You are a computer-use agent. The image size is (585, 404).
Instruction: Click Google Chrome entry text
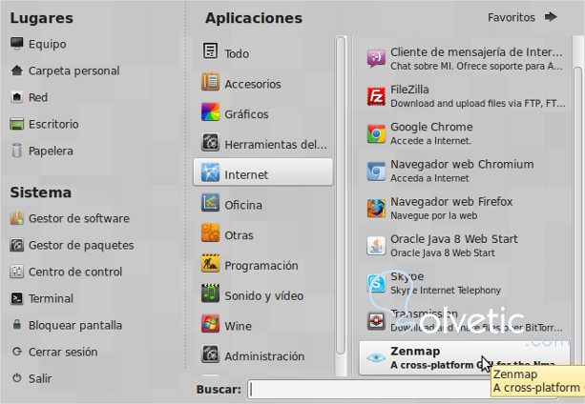431,127
